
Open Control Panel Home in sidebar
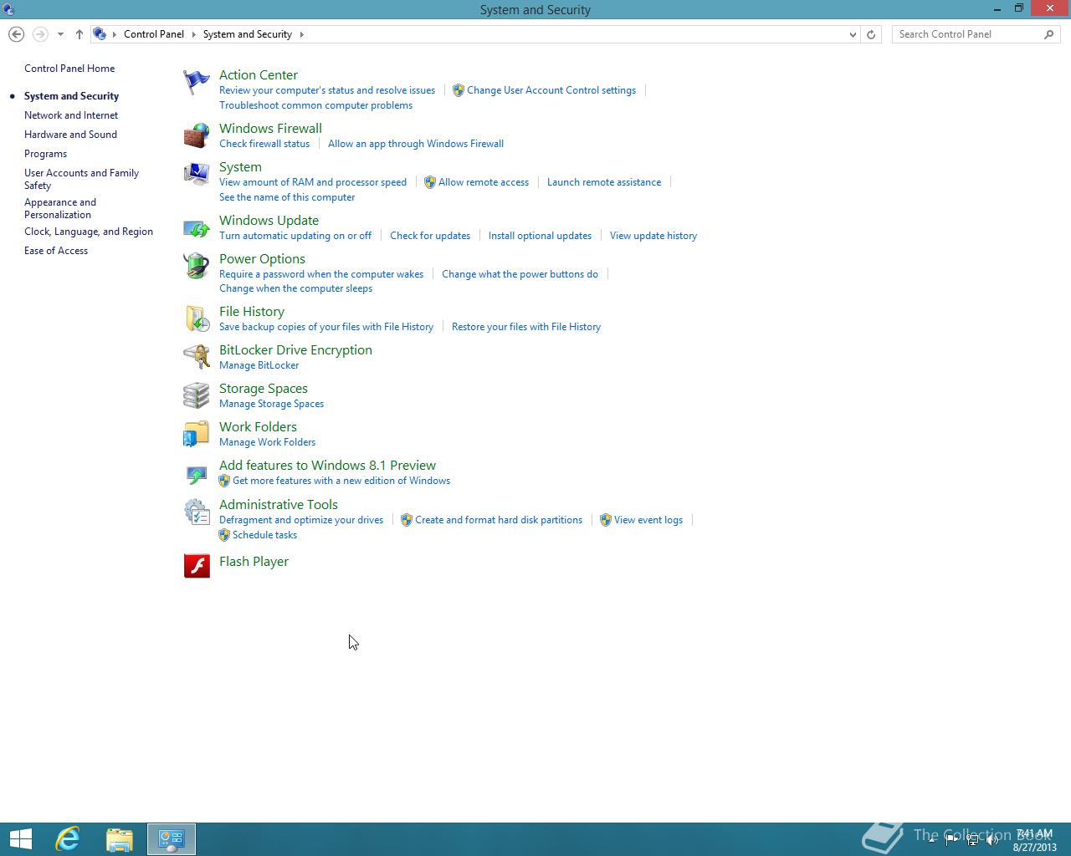pos(69,69)
